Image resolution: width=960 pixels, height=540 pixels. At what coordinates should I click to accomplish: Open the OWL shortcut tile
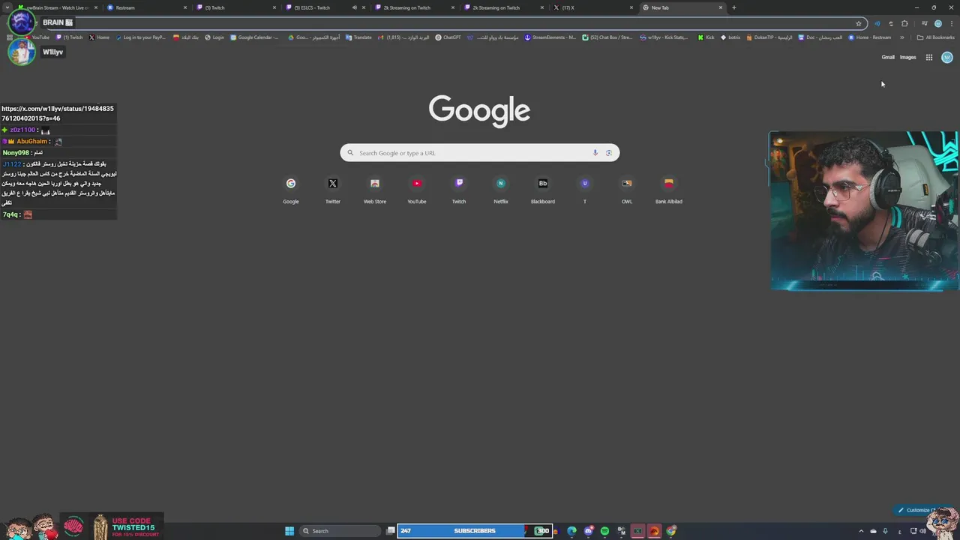coord(627,190)
